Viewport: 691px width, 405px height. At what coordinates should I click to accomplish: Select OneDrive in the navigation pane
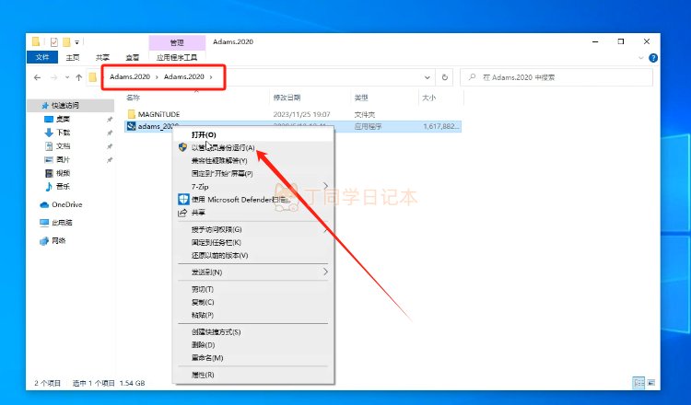point(66,204)
